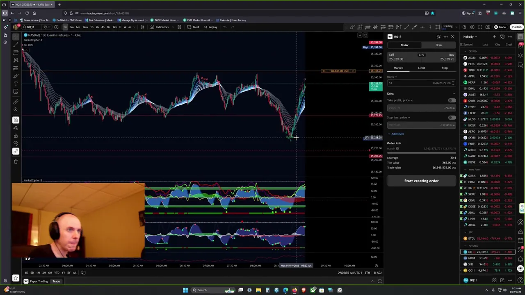Close the NQ1! order panel
525x295 pixels.
pos(452,36)
